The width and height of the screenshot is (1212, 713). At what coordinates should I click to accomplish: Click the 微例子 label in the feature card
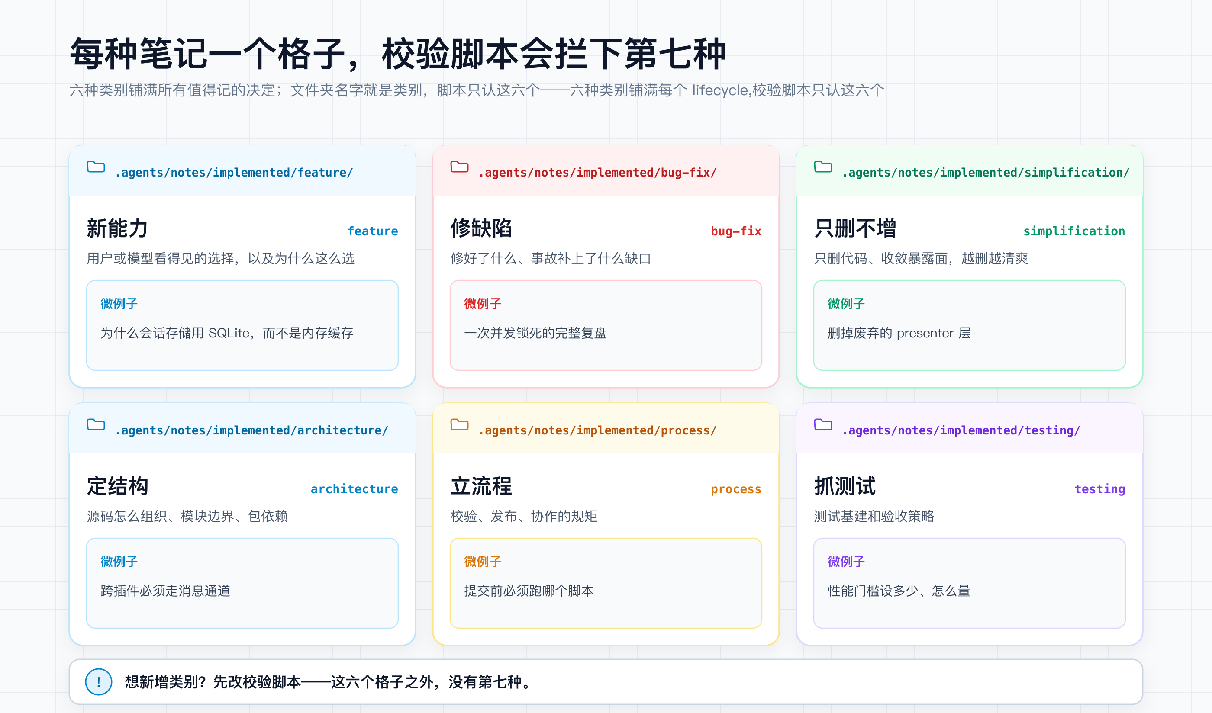click(119, 304)
